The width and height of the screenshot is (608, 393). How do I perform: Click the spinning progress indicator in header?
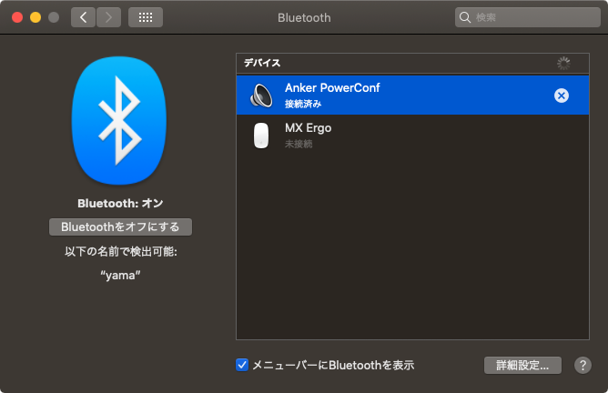click(x=563, y=63)
